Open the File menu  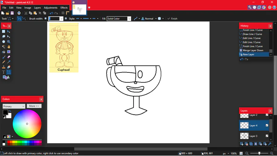4,8
